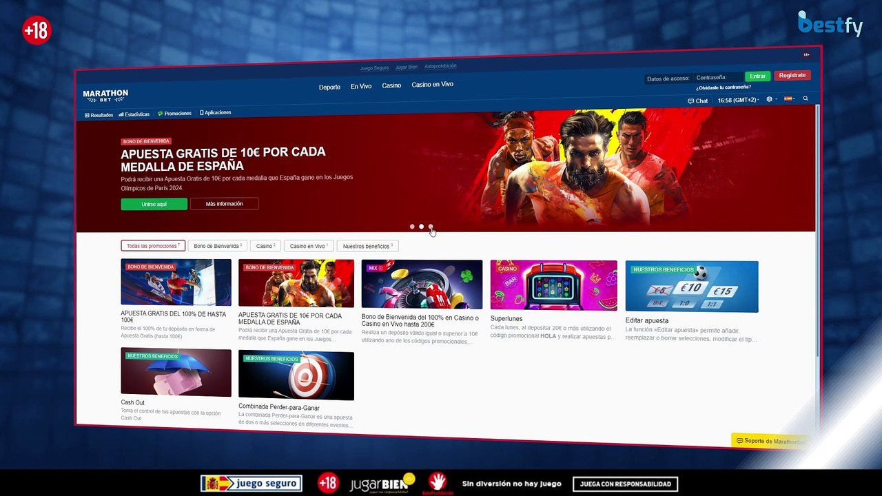Screen dimensions: 882x496
Task: Open the search magnifier icon
Action: tap(806, 99)
